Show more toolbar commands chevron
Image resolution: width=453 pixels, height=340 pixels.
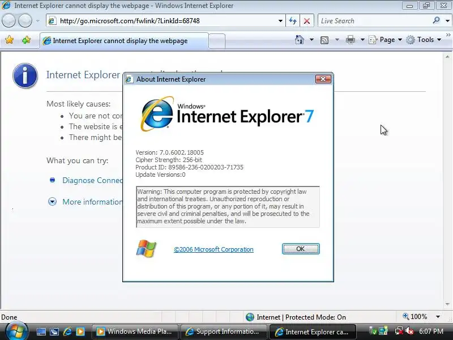click(x=448, y=35)
